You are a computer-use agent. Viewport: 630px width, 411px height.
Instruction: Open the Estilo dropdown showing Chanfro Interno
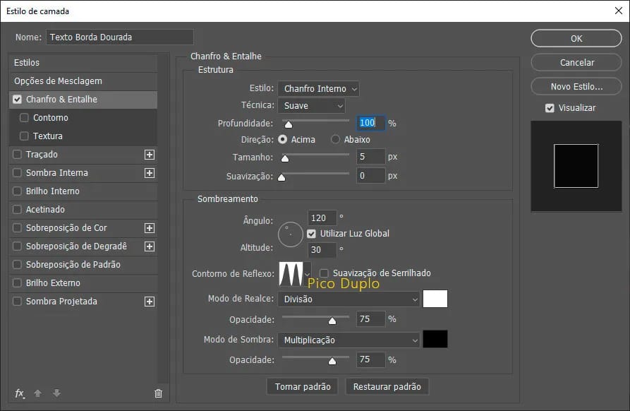coord(319,88)
